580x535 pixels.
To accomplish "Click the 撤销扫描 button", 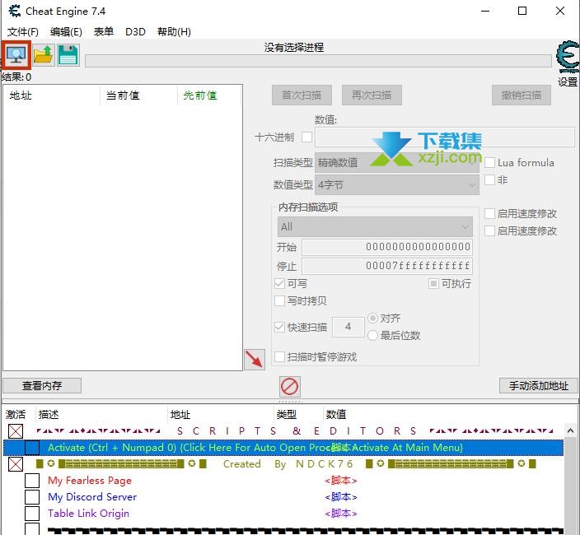I will 522,95.
